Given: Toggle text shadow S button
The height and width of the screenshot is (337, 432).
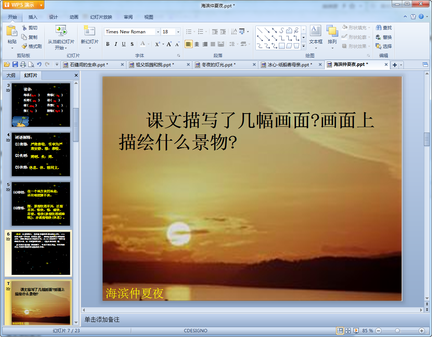Looking at the screenshot, I should (x=132, y=44).
